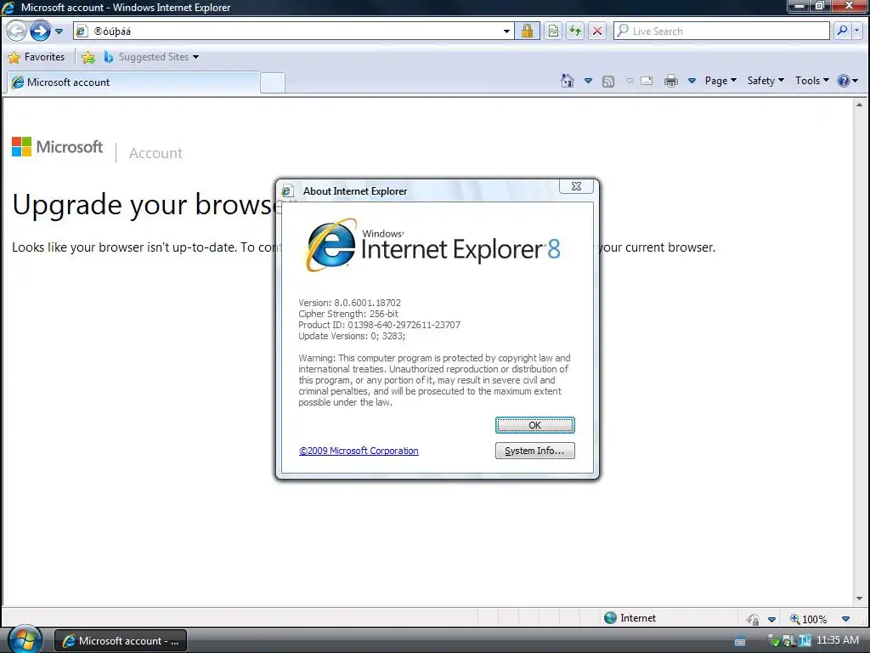The width and height of the screenshot is (870, 653).
Task: Expand the Print options dropdown arrow
Action: click(x=692, y=81)
